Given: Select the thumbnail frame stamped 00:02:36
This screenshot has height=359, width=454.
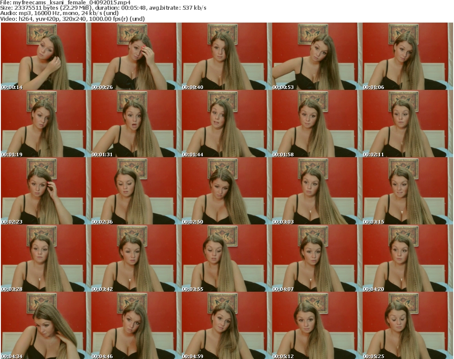Looking at the screenshot, I should pyautogui.click(x=136, y=191).
